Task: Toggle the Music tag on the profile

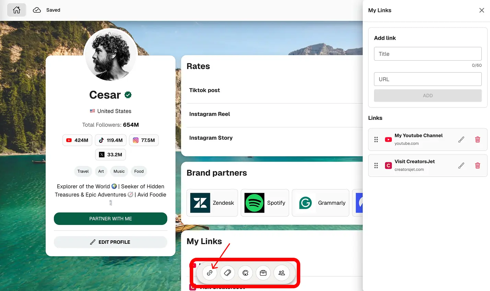Action: (119, 171)
